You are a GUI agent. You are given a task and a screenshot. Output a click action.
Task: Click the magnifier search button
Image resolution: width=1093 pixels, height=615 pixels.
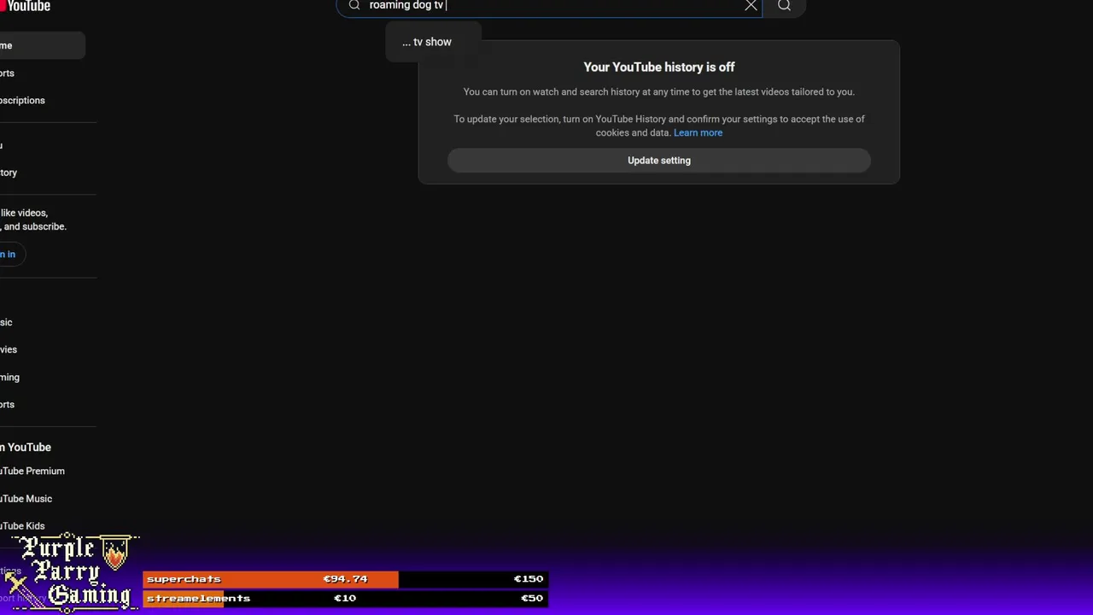tap(784, 6)
